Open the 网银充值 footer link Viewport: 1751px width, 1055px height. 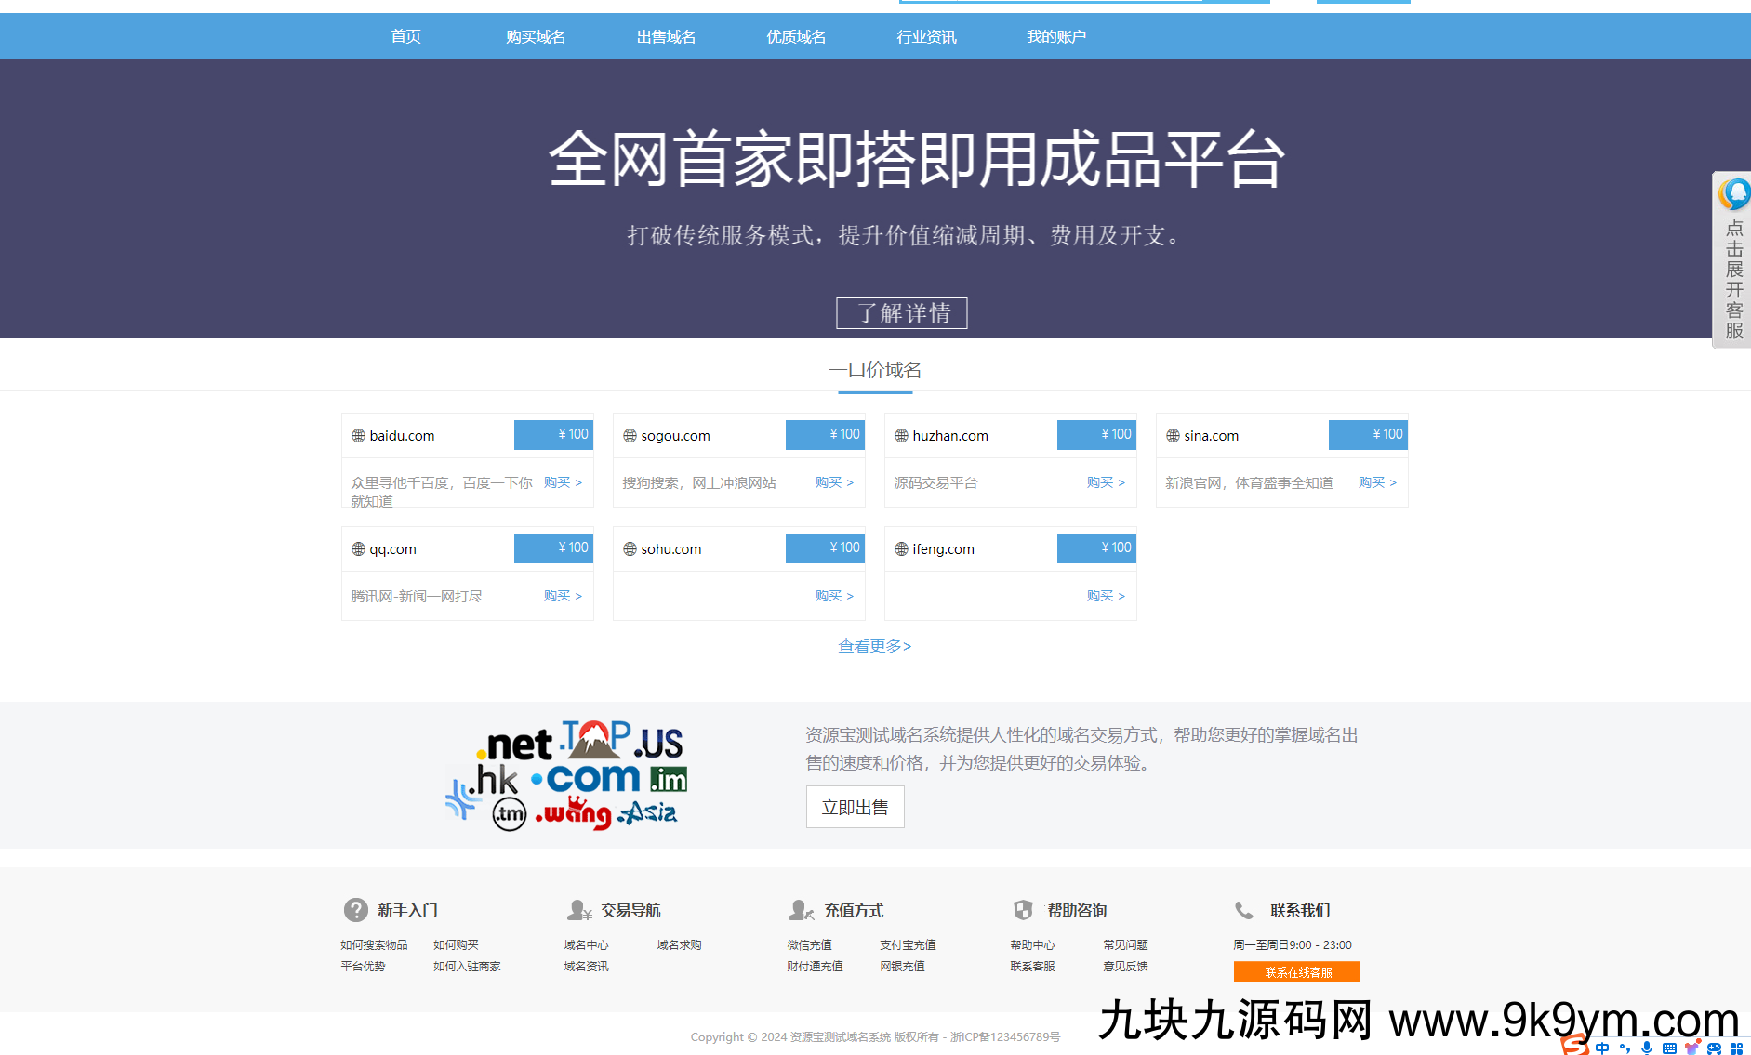pyautogui.click(x=902, y=967)
